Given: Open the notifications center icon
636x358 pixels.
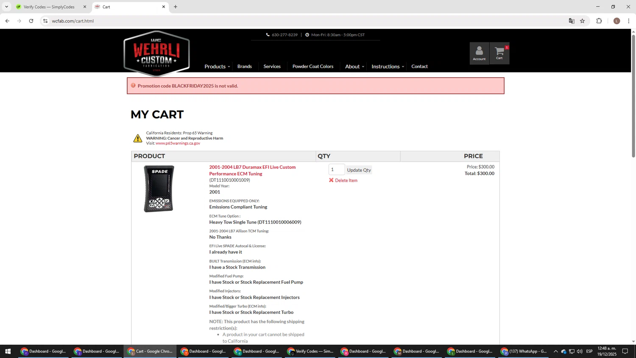Looking at the screenshot, I should tap(625, 351).
